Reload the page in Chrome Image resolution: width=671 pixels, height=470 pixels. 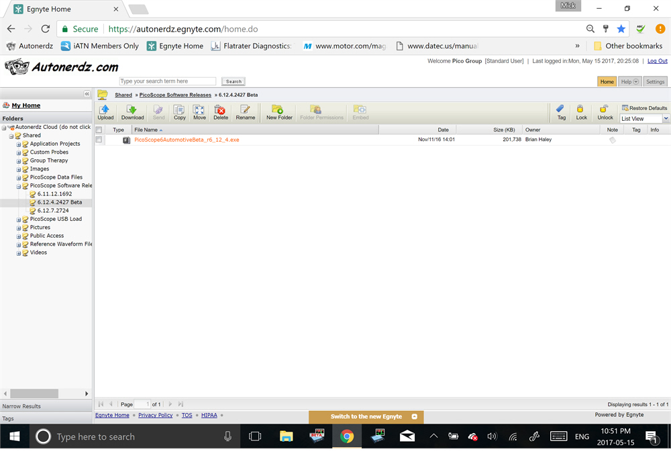[x=46, y=29]
